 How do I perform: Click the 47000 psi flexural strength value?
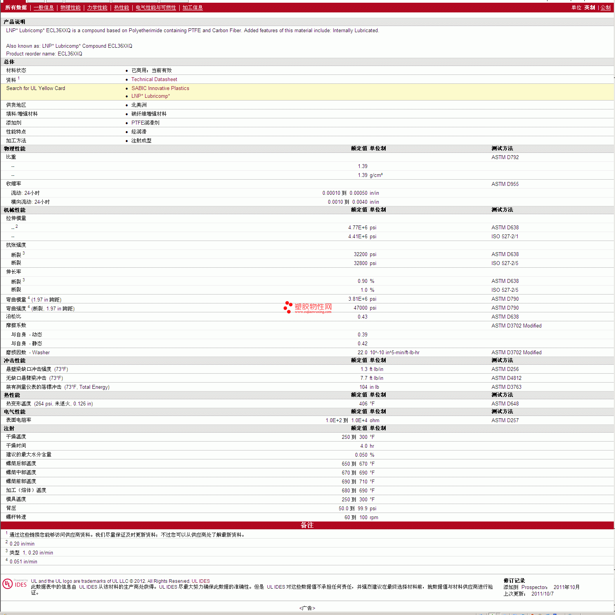click(365, 308)
